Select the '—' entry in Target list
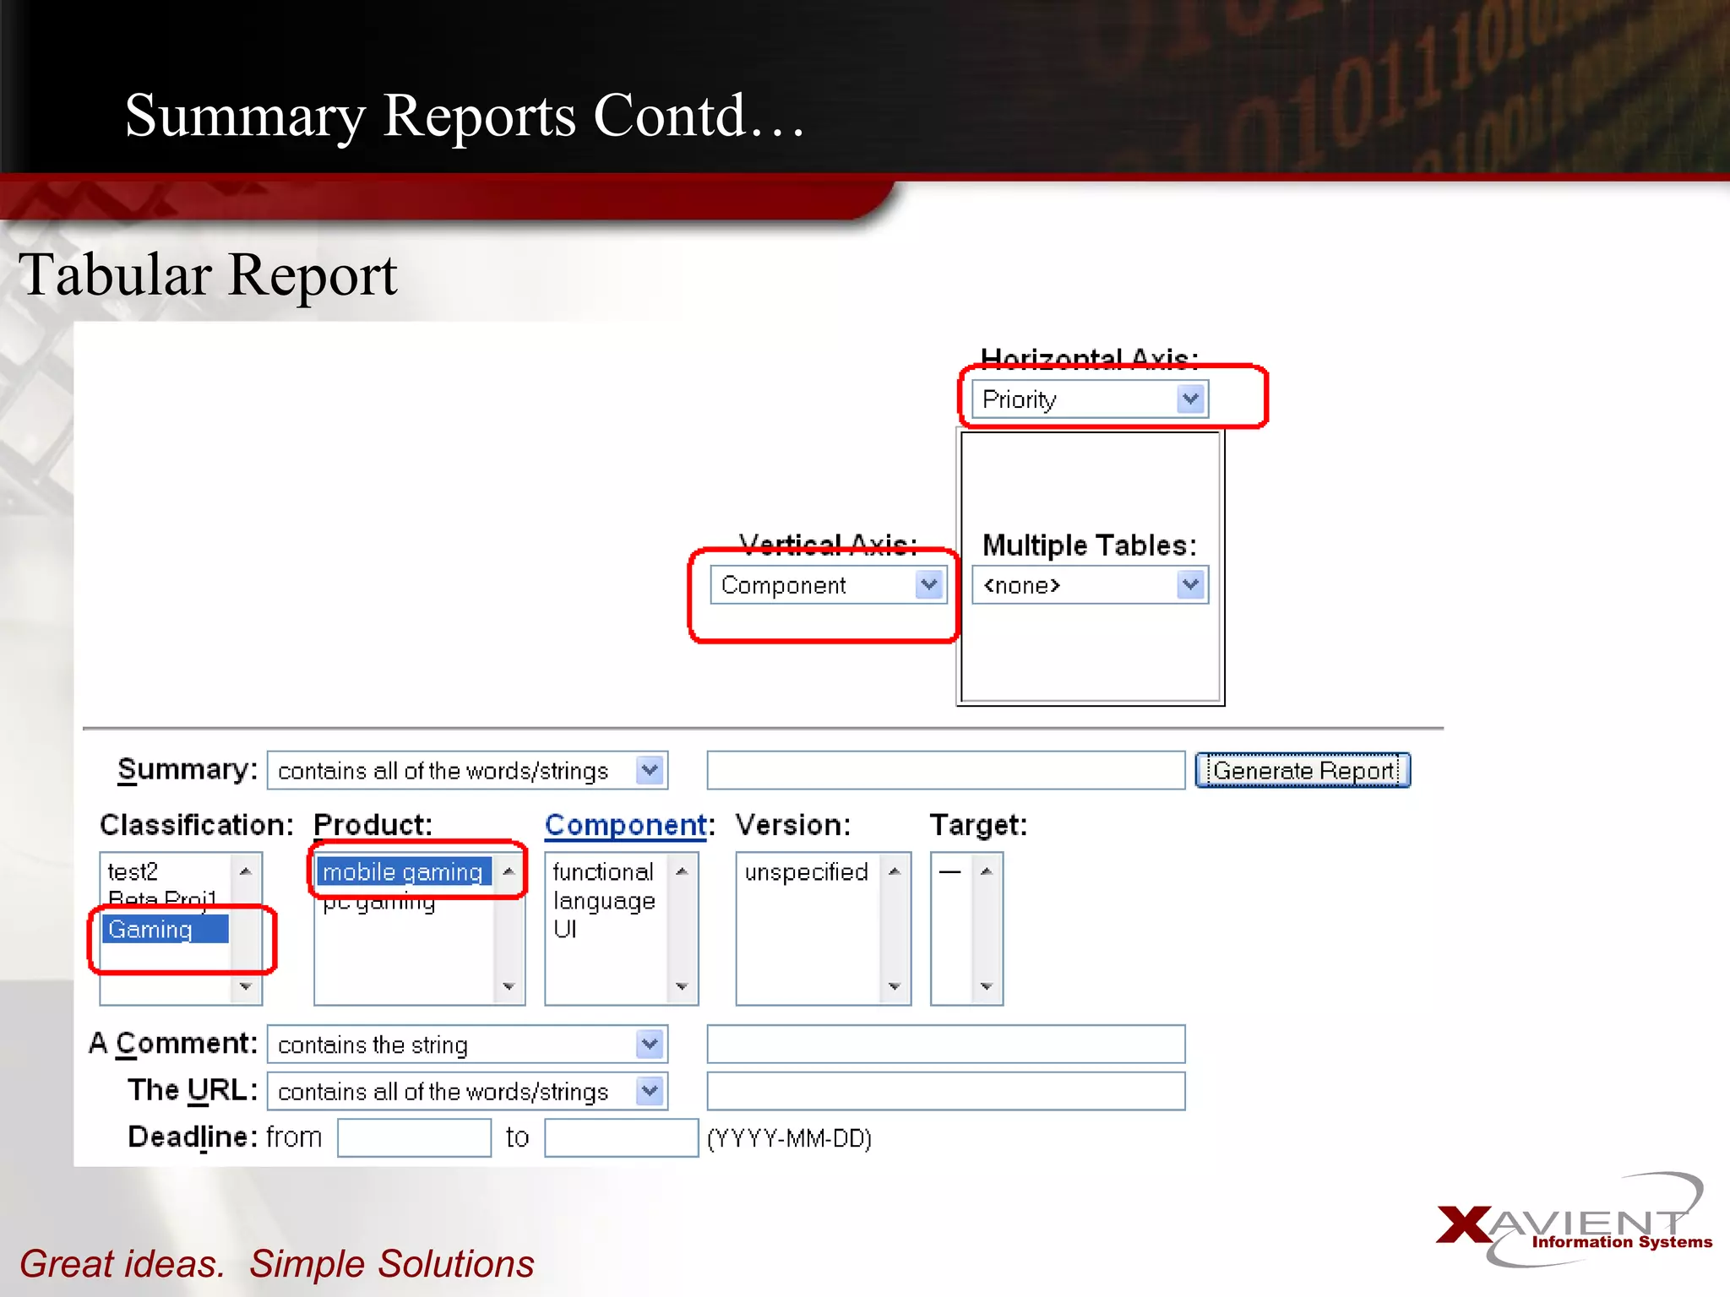This screenshot has width=1730, height=1297. point(950,871)
